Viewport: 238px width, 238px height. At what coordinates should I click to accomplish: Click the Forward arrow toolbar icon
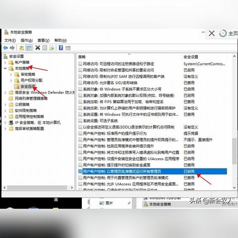(12, 48)
